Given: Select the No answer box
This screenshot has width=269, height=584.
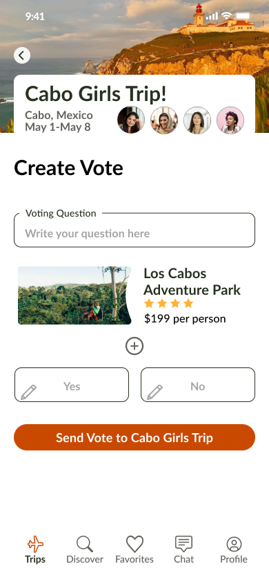Looking at the screenshot, I should pyautogui.click(x=198, y=385).
